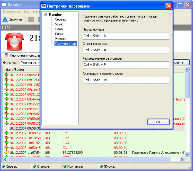Click the partially hidden Обновить button
Viewport: 193px width, 171px height.
(181, 62)
